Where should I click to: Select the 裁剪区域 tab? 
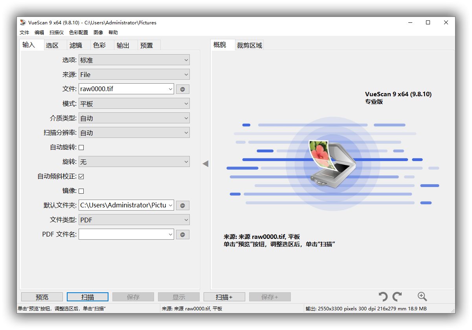coord(250,45)
